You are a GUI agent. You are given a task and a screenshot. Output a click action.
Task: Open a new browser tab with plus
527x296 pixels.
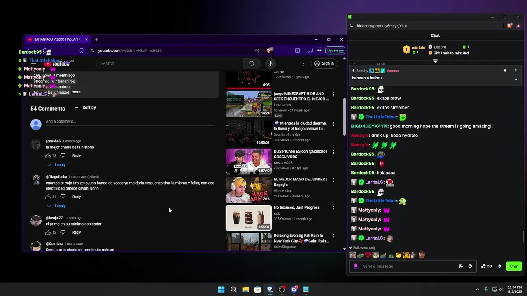pos(96,39)
